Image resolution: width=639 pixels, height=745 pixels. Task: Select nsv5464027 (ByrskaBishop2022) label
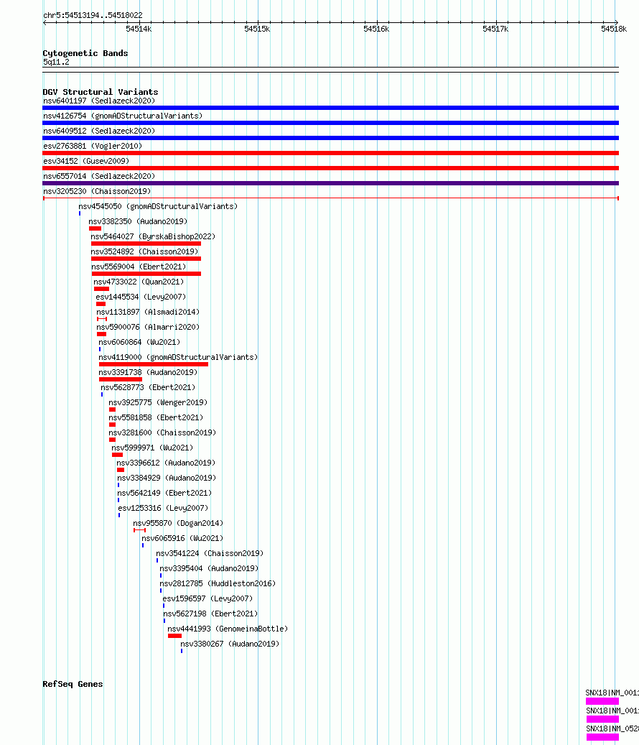pos(153,236)
